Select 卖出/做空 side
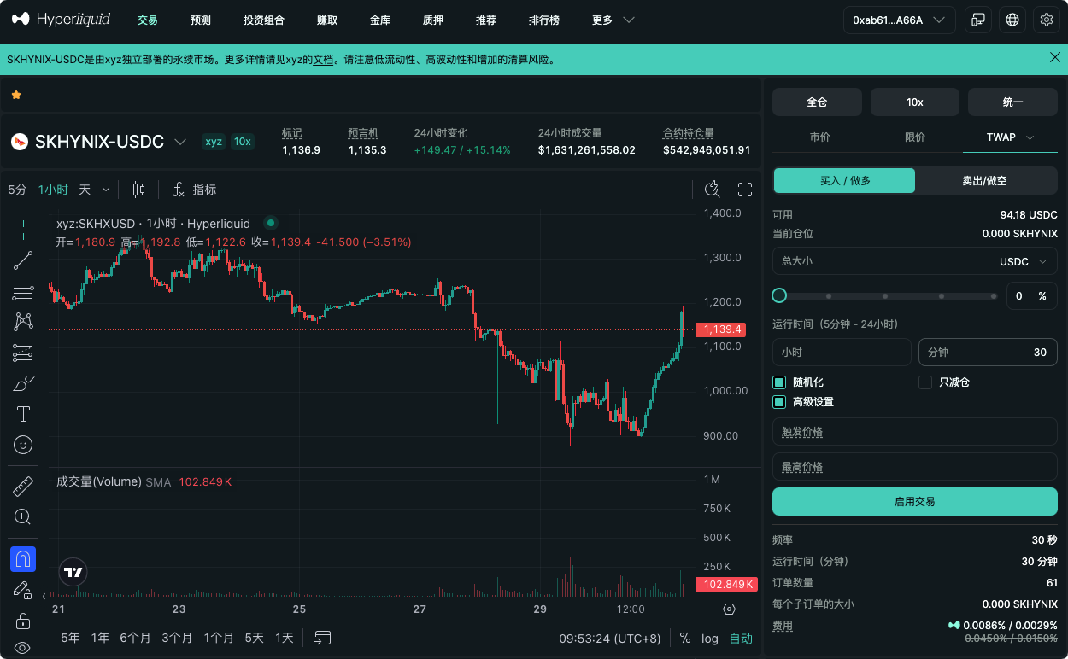Image resolution: width=1068 pixels, height=659 pixels. 986,180
